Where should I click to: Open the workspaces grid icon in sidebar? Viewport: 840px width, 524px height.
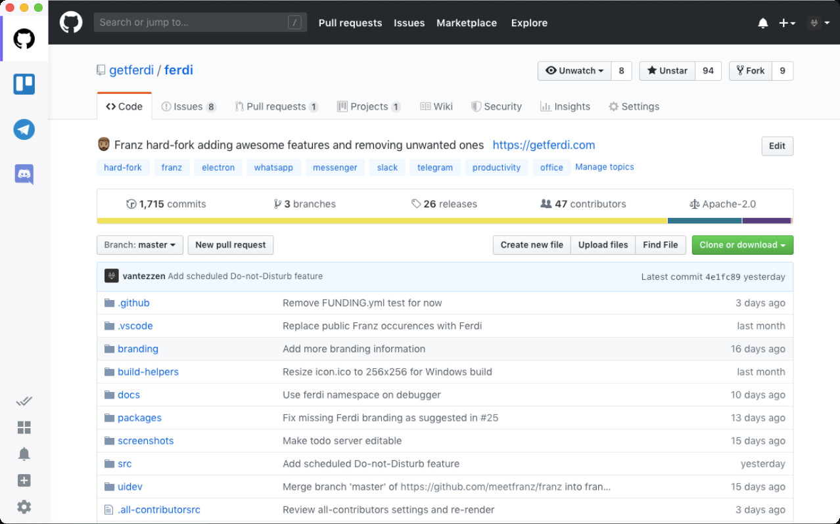[24, 428]
